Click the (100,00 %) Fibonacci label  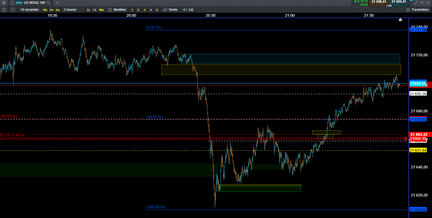[x=156, y=207]
